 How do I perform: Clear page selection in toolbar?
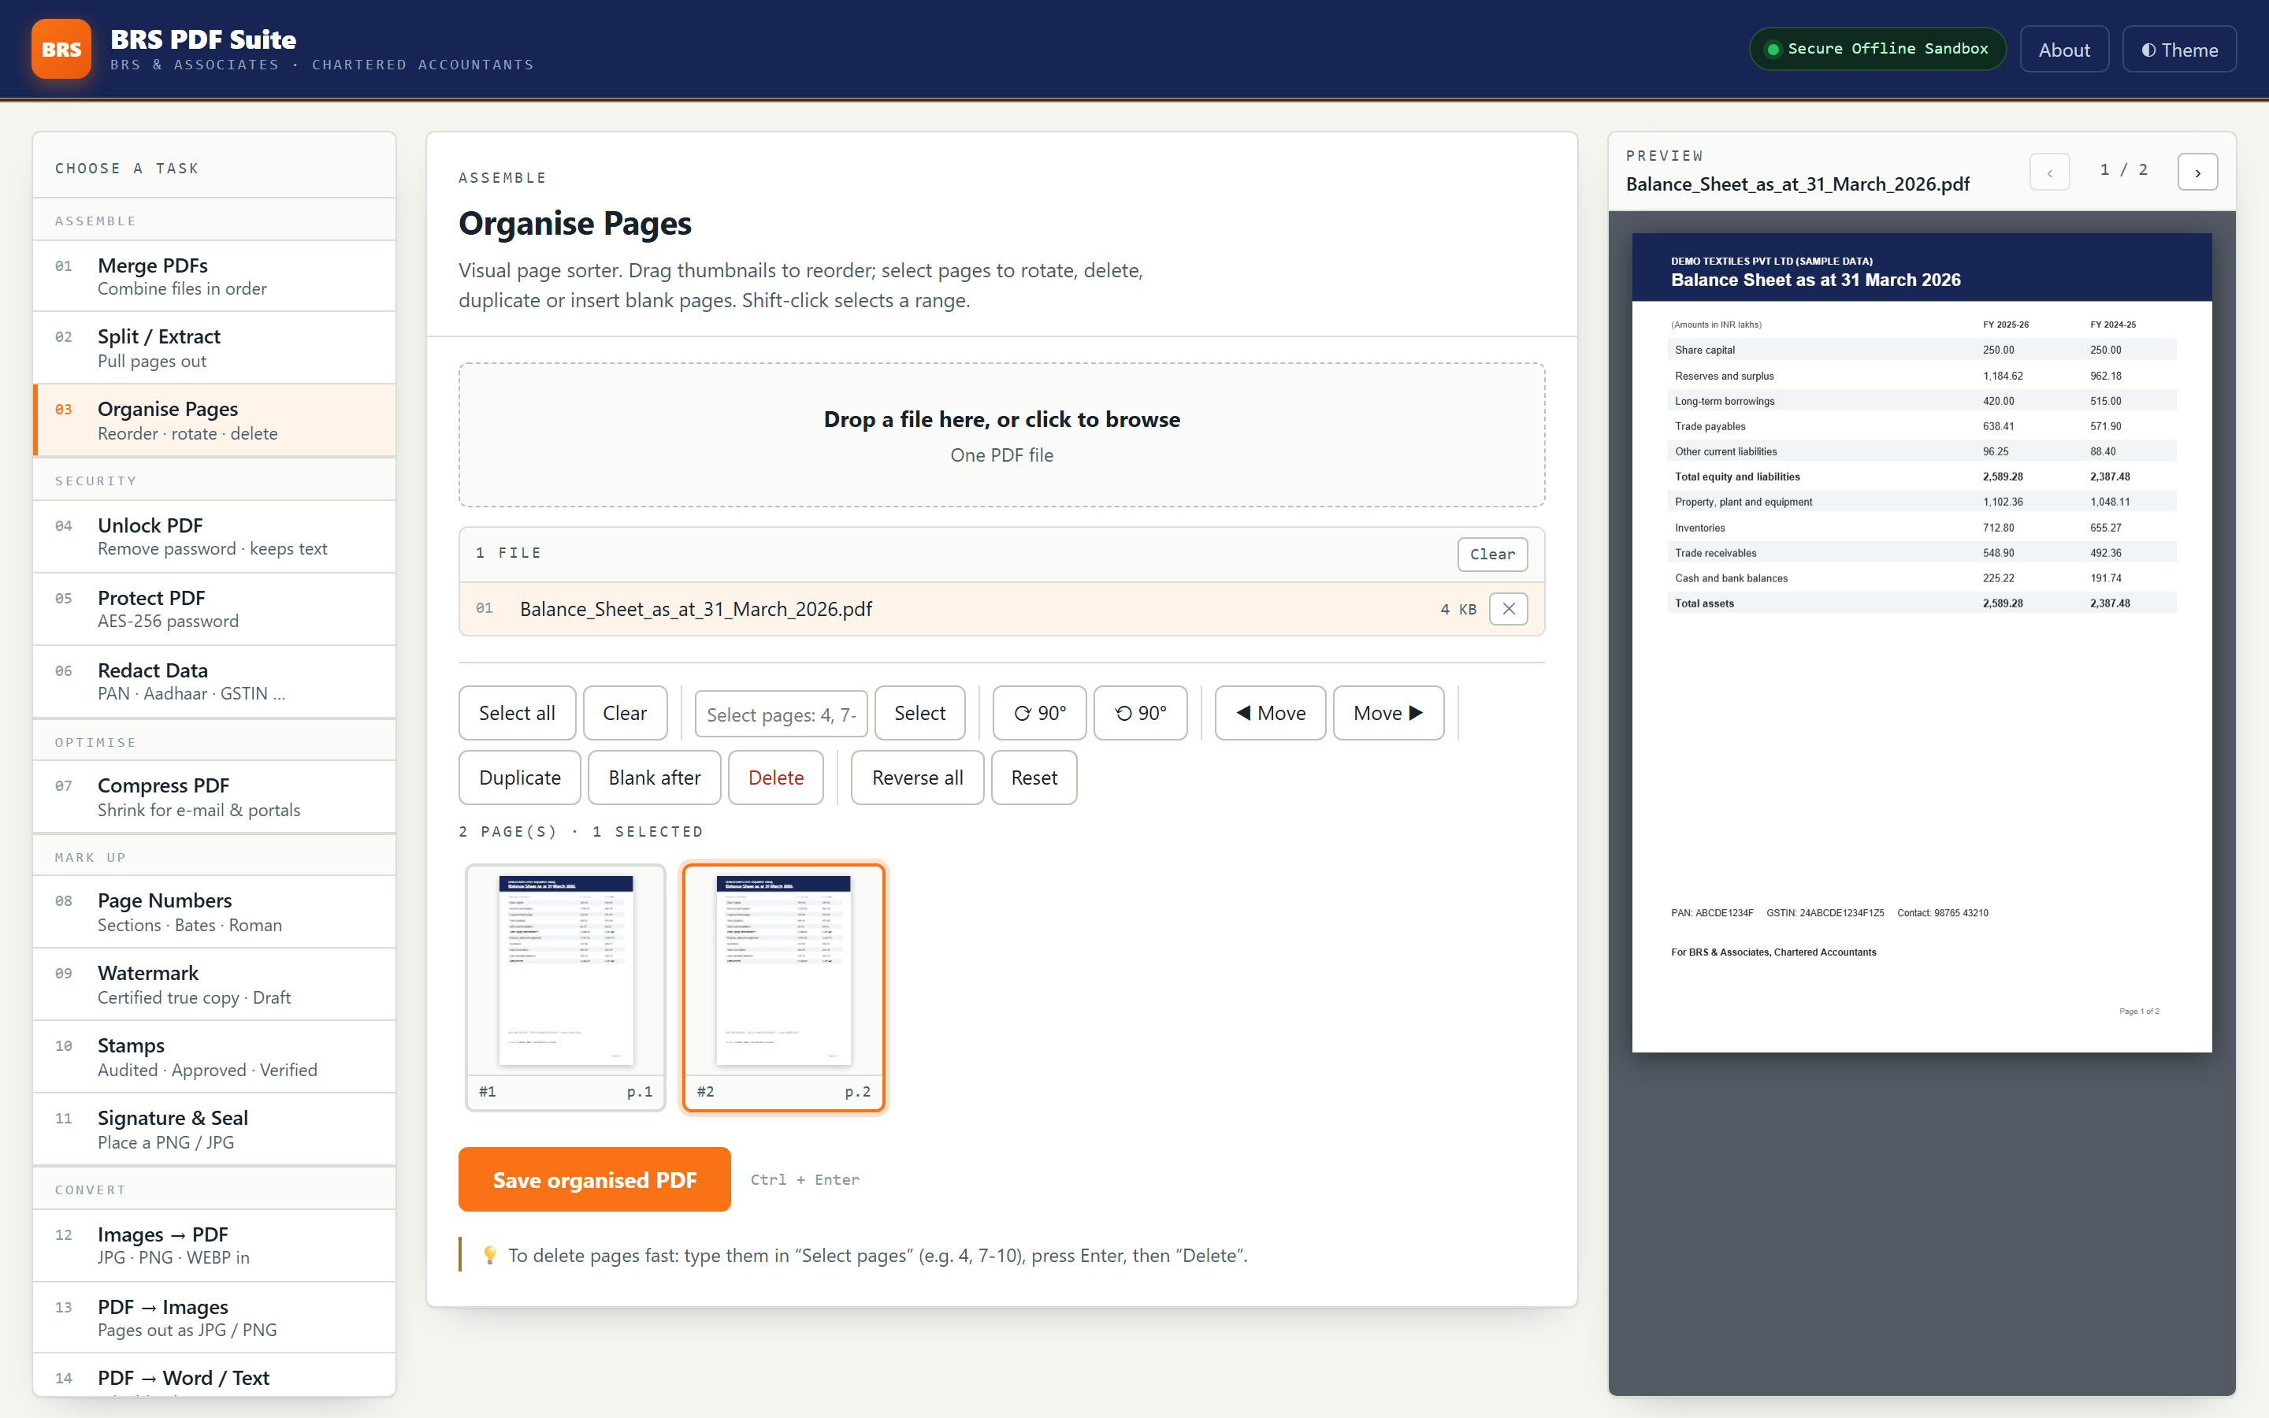tap(625, 713)
